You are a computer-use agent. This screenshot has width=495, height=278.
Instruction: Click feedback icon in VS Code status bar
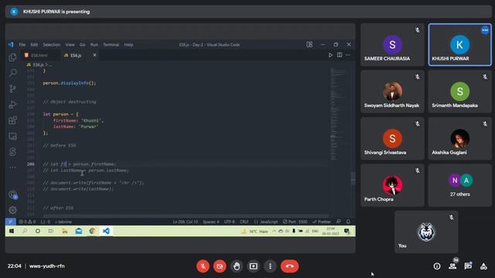pos(339,222)
